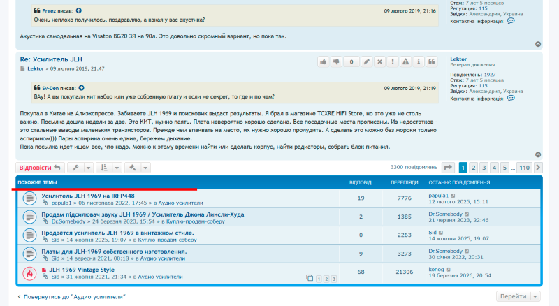This screenshot has height=306, width=559.
Task: Give thumbs down to Lektor's post
Action: (336, 61)
